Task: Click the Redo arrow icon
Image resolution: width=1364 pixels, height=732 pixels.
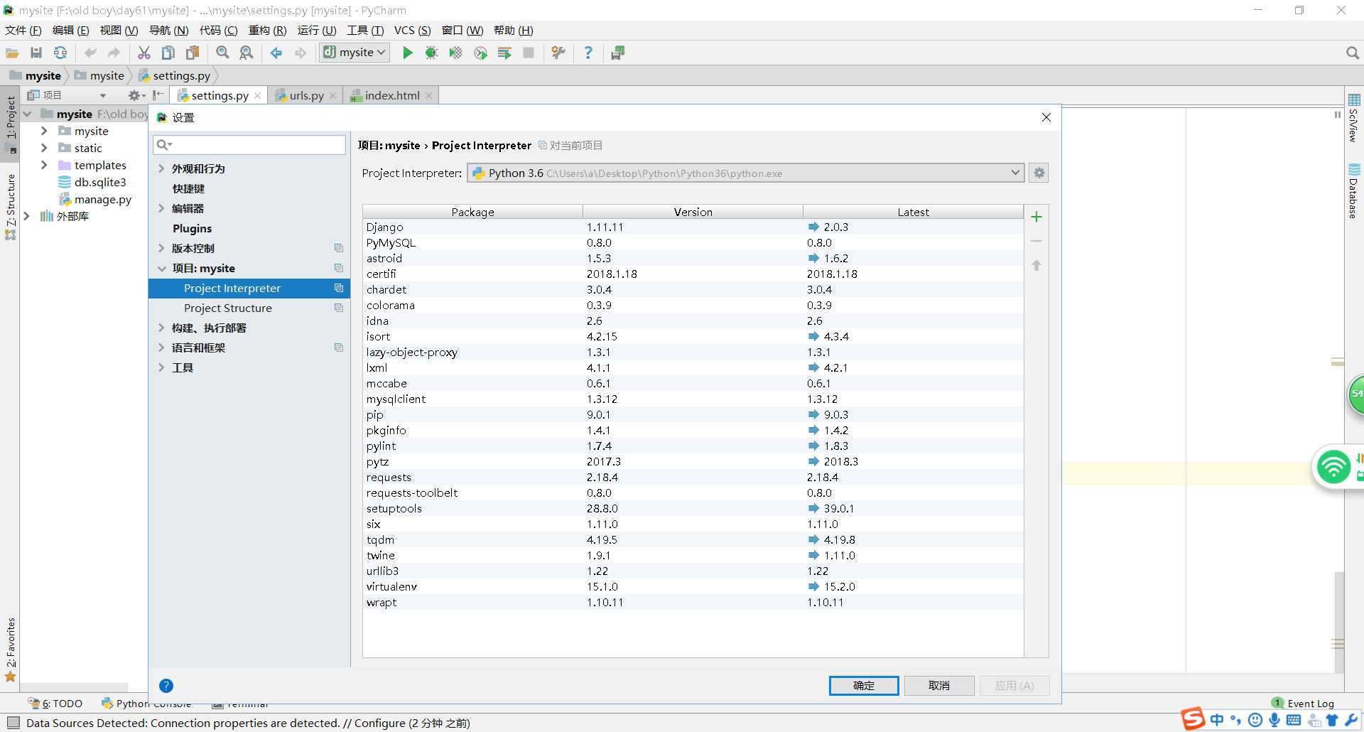Action: (x=114, y=53)
